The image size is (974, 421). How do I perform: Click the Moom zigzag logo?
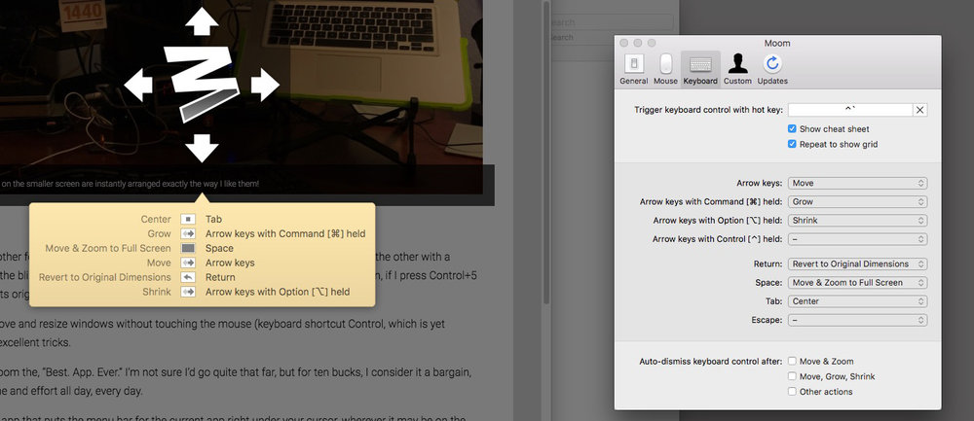[202, 83]
